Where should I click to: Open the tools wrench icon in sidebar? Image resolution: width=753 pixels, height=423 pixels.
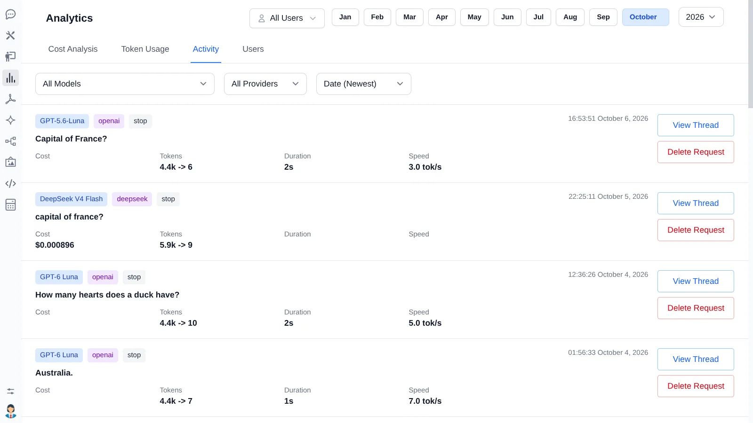10,35
